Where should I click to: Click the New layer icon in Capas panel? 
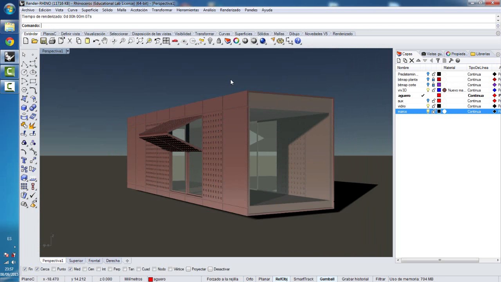(398, 60)
